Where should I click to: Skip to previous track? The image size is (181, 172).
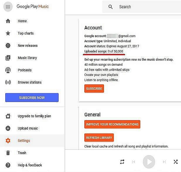click(134, 162)
